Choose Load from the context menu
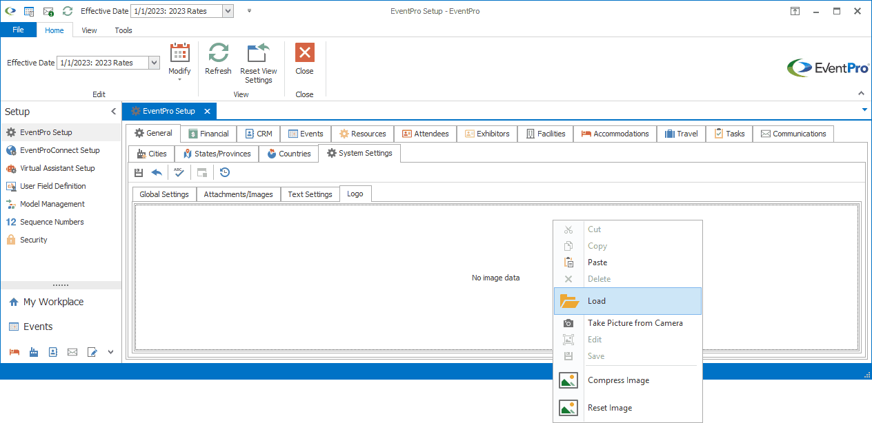The width and height of the screenshot is (872, 423). pos(628,301)
